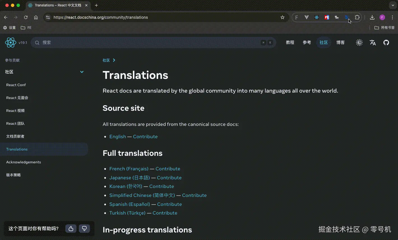Screen dimensions: 398x240
Task: Select Translations in the sidebar
Action: (x=44, y=149)
